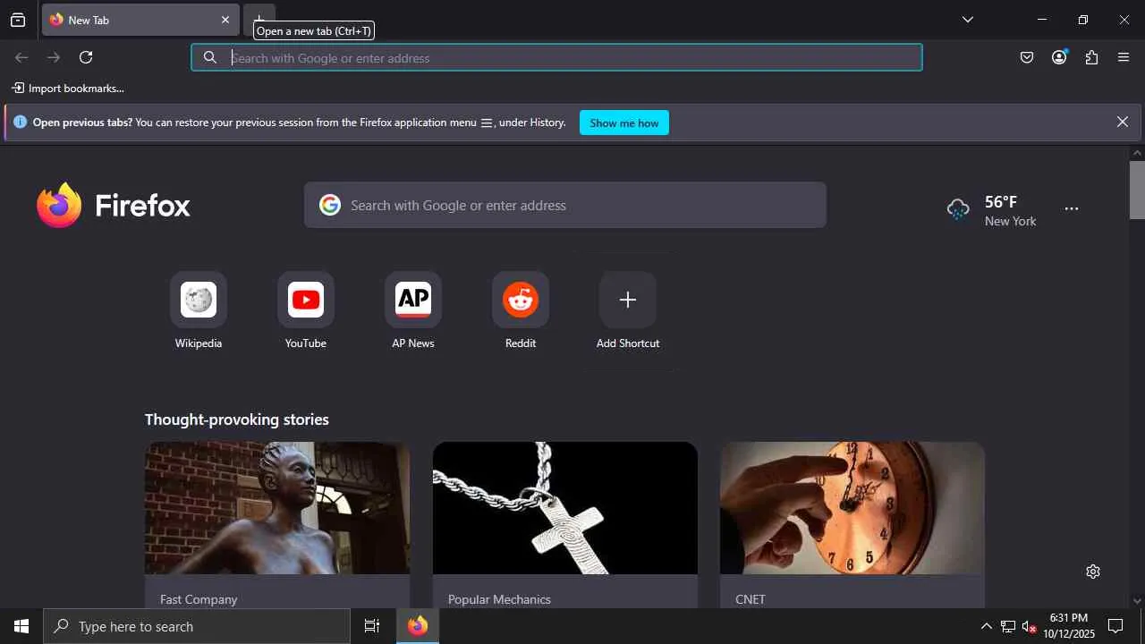Open the new tab personalize gear icon
This screenshot has width=1145, height=644.
pyautogui.click(x=1093, y=572)
